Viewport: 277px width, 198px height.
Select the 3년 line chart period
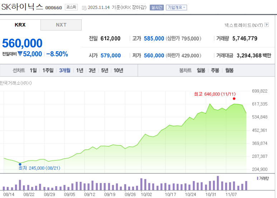pos(92,70)
